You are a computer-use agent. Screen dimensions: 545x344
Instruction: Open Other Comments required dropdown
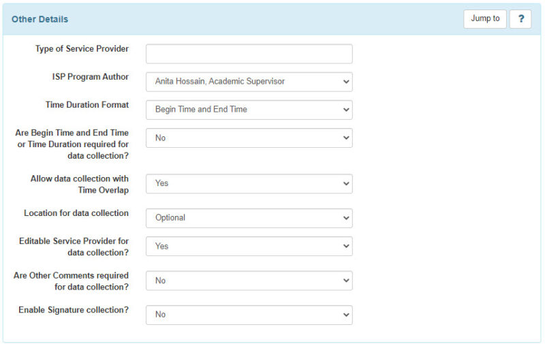click(249, 281)
